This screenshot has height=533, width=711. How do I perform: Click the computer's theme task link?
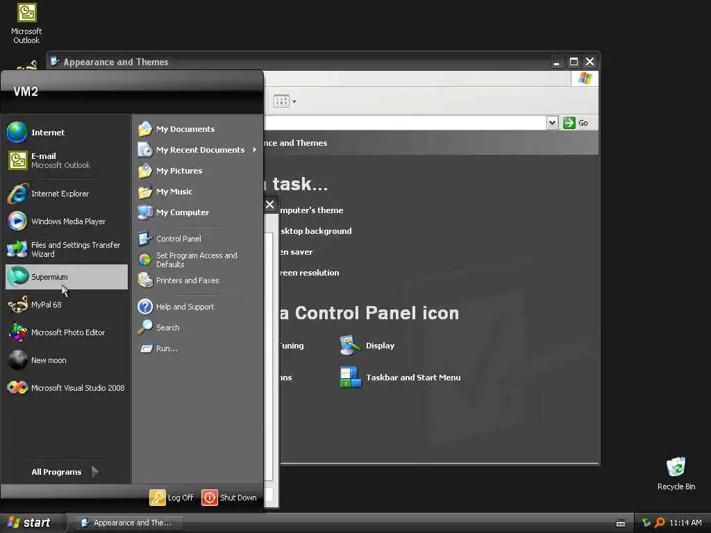pyautogui.click(x=312, y=210)
